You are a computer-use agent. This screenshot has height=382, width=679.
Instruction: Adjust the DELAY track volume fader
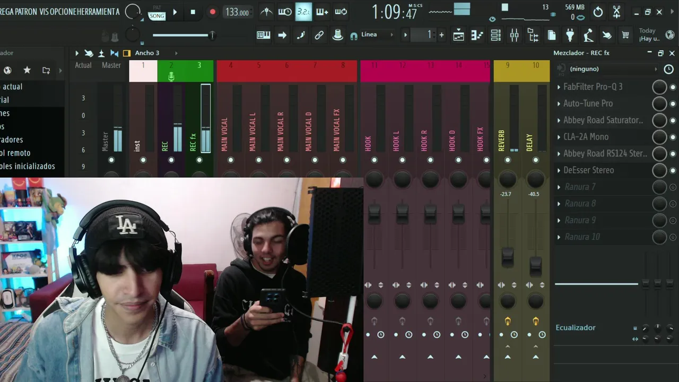click(536, 265)
